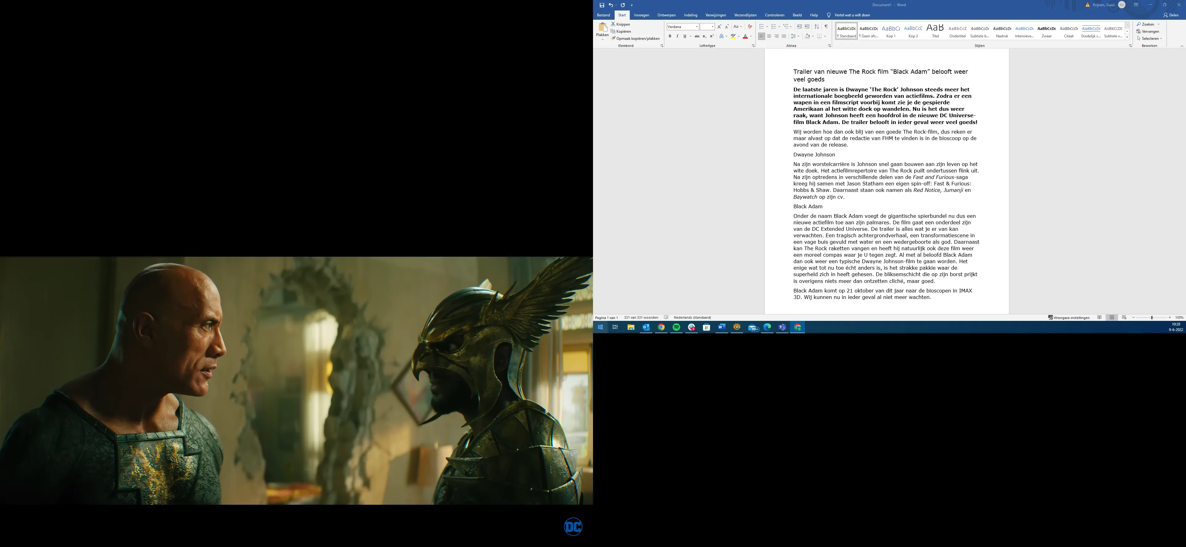Viewport: 1186px width, 547px height.
Task: Expand the styles gallery with More arrow
Action: (x=1127, y=37)
